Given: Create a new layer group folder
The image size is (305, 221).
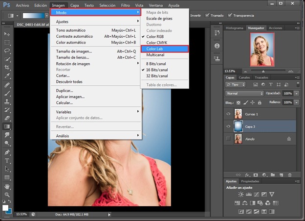Looking at the screenshot, I should point(273,175).
